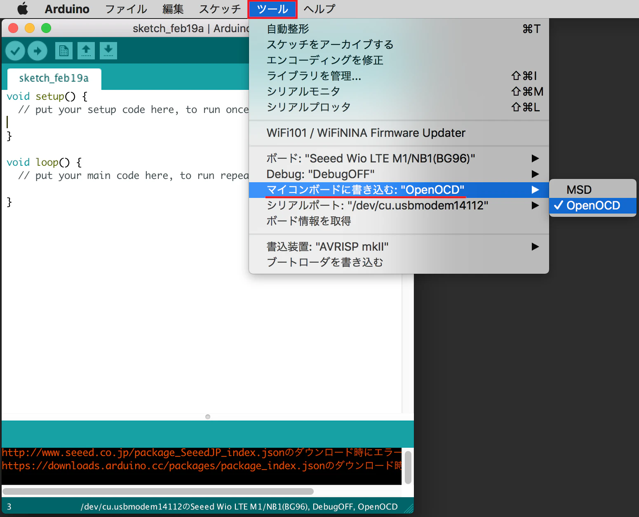Close the ツール menu in menu bar
639x517 pixels.
pyautogui.click(x=272, y=9)
